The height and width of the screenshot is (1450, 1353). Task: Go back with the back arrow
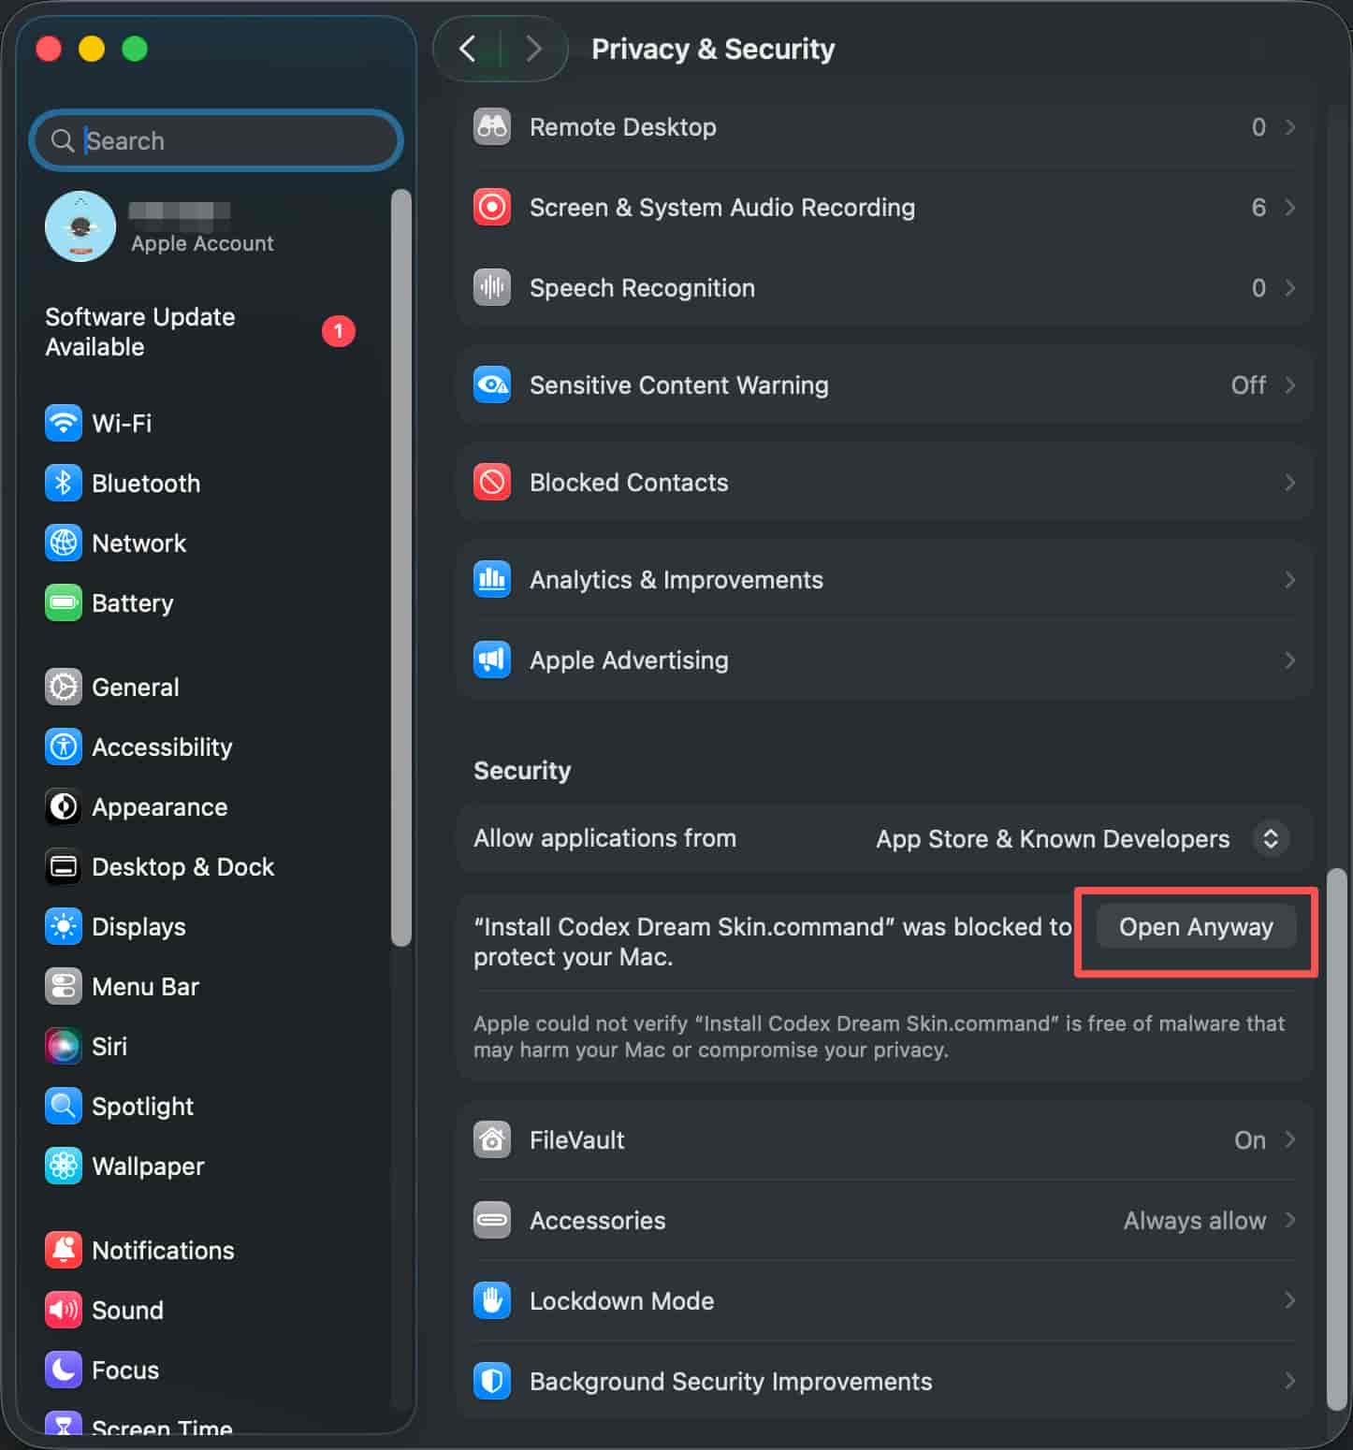468,48
